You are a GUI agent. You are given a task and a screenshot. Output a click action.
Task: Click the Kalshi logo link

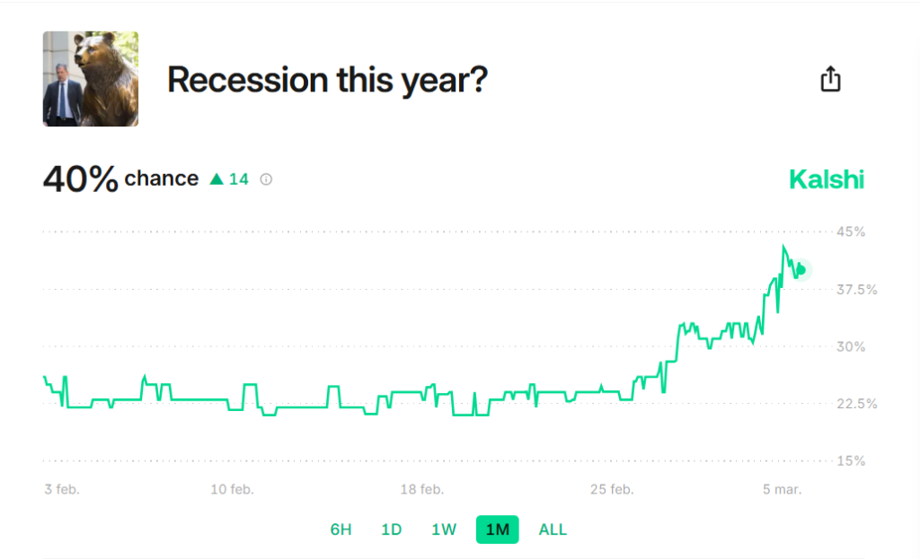click(827, 179)
